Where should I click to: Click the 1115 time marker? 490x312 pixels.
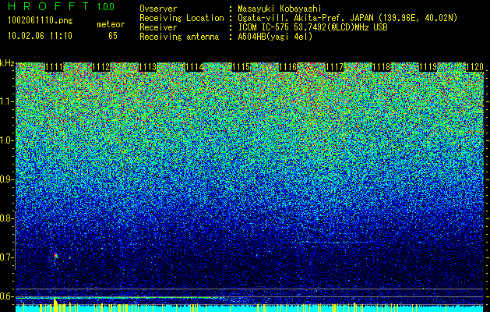241,67
